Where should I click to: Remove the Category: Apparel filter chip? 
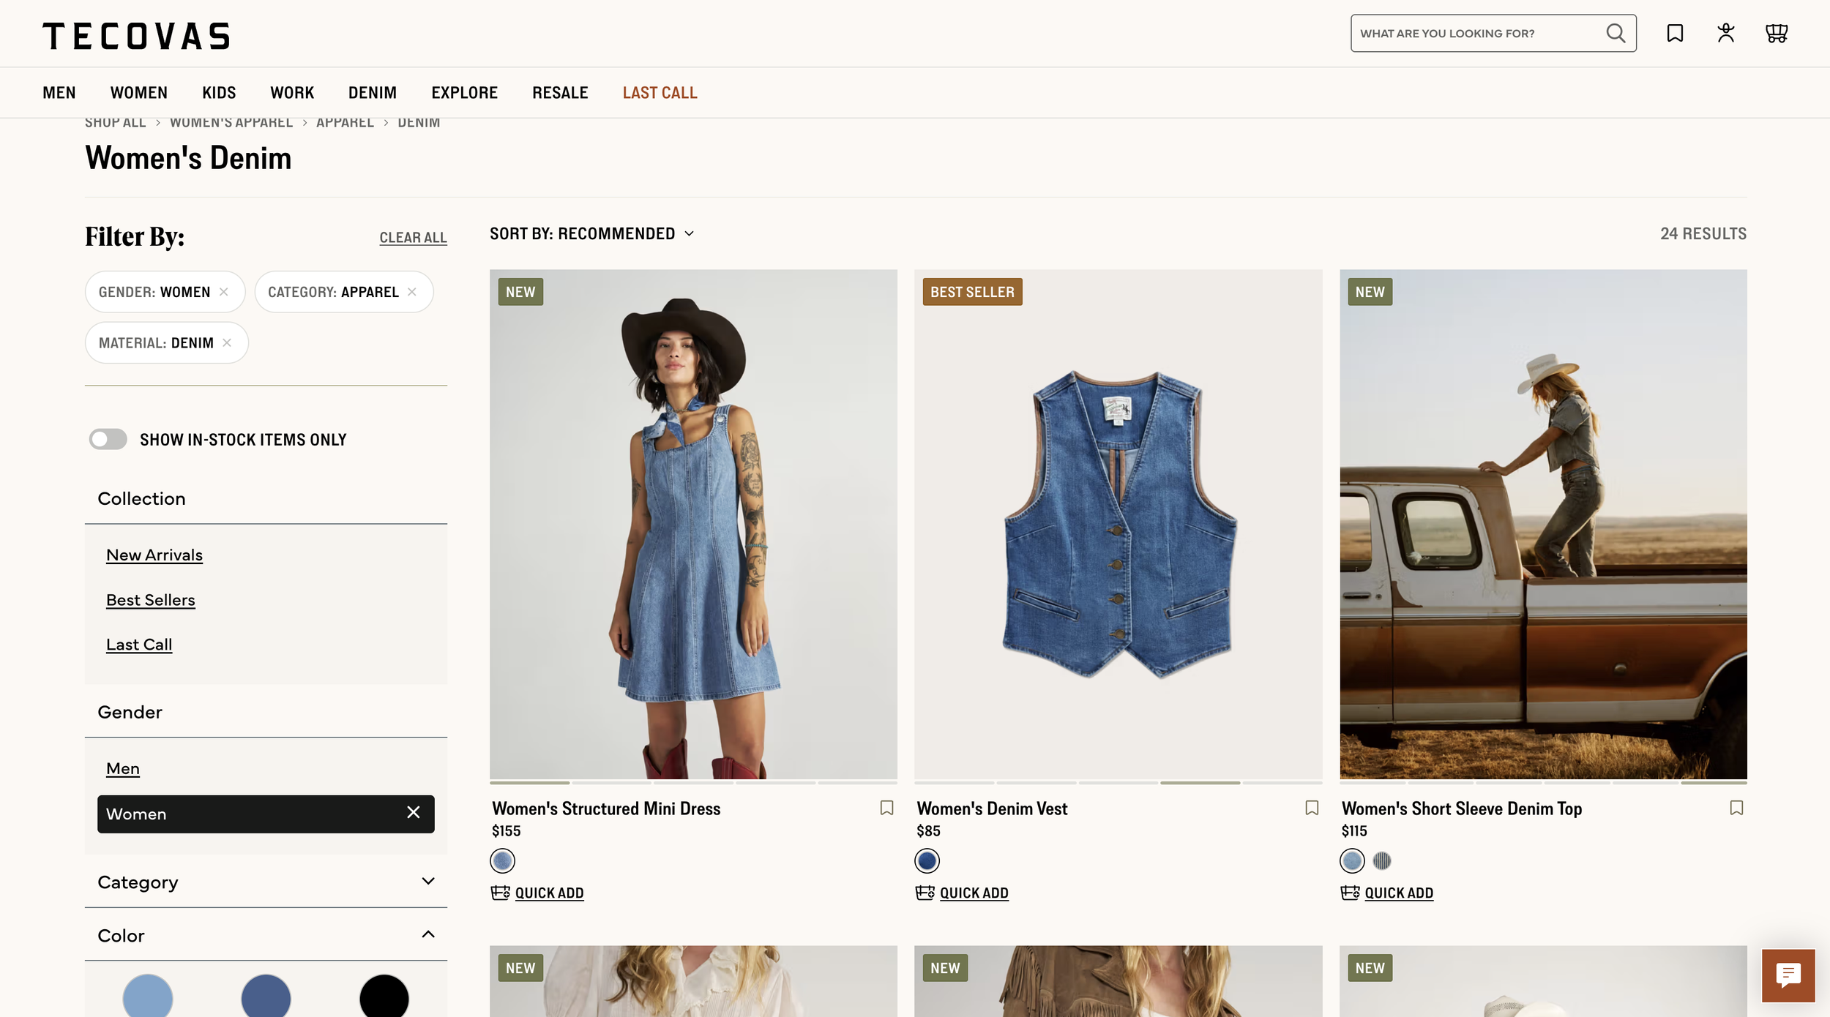tap(412, 292)
